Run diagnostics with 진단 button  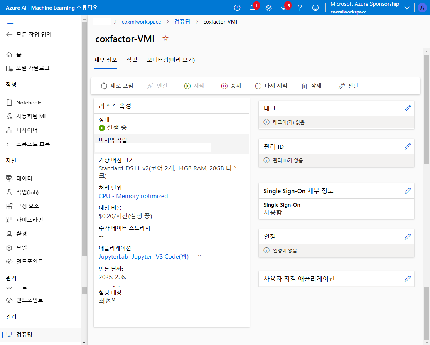(x=349, y=86)
